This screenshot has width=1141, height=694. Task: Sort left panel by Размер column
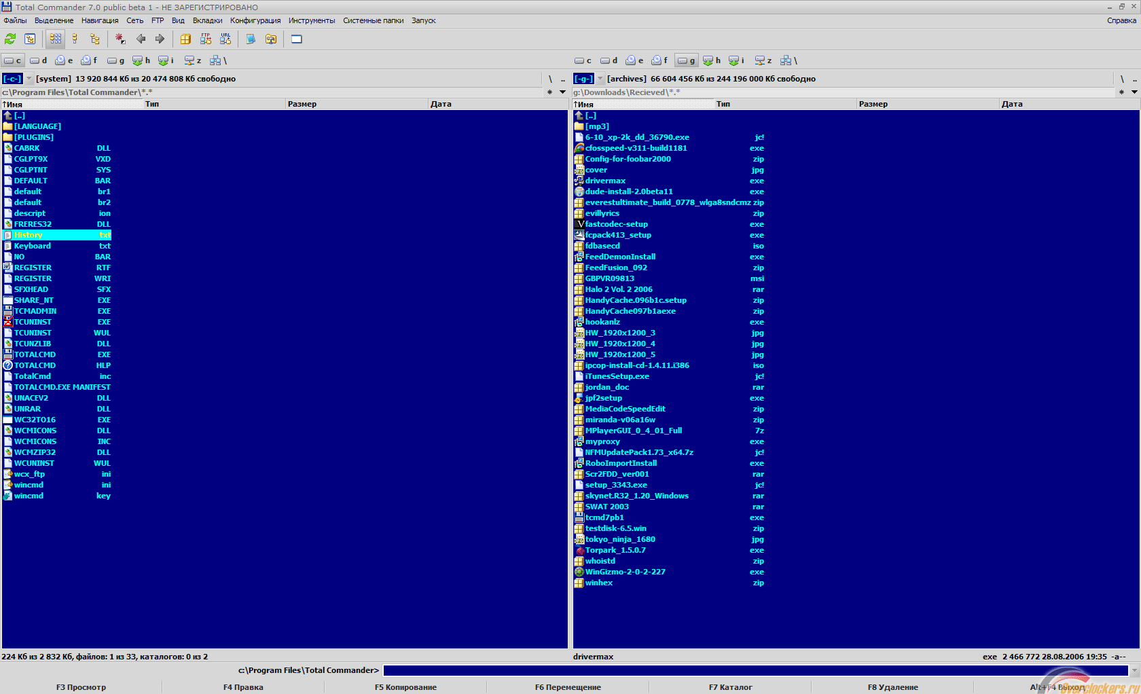click(x=357, y=104)
